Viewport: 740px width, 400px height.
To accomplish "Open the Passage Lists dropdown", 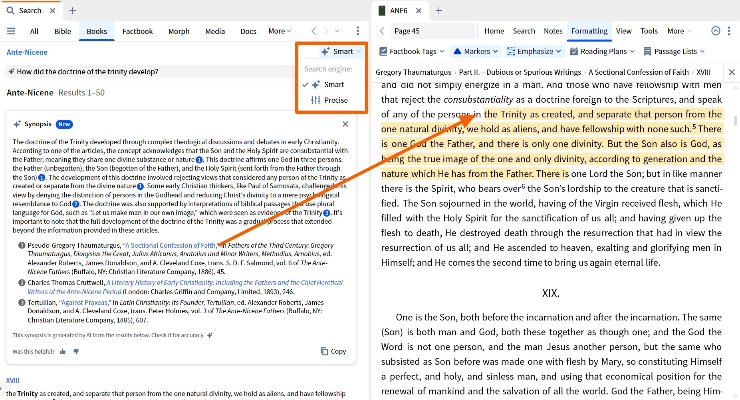I will tap(674, 52).
